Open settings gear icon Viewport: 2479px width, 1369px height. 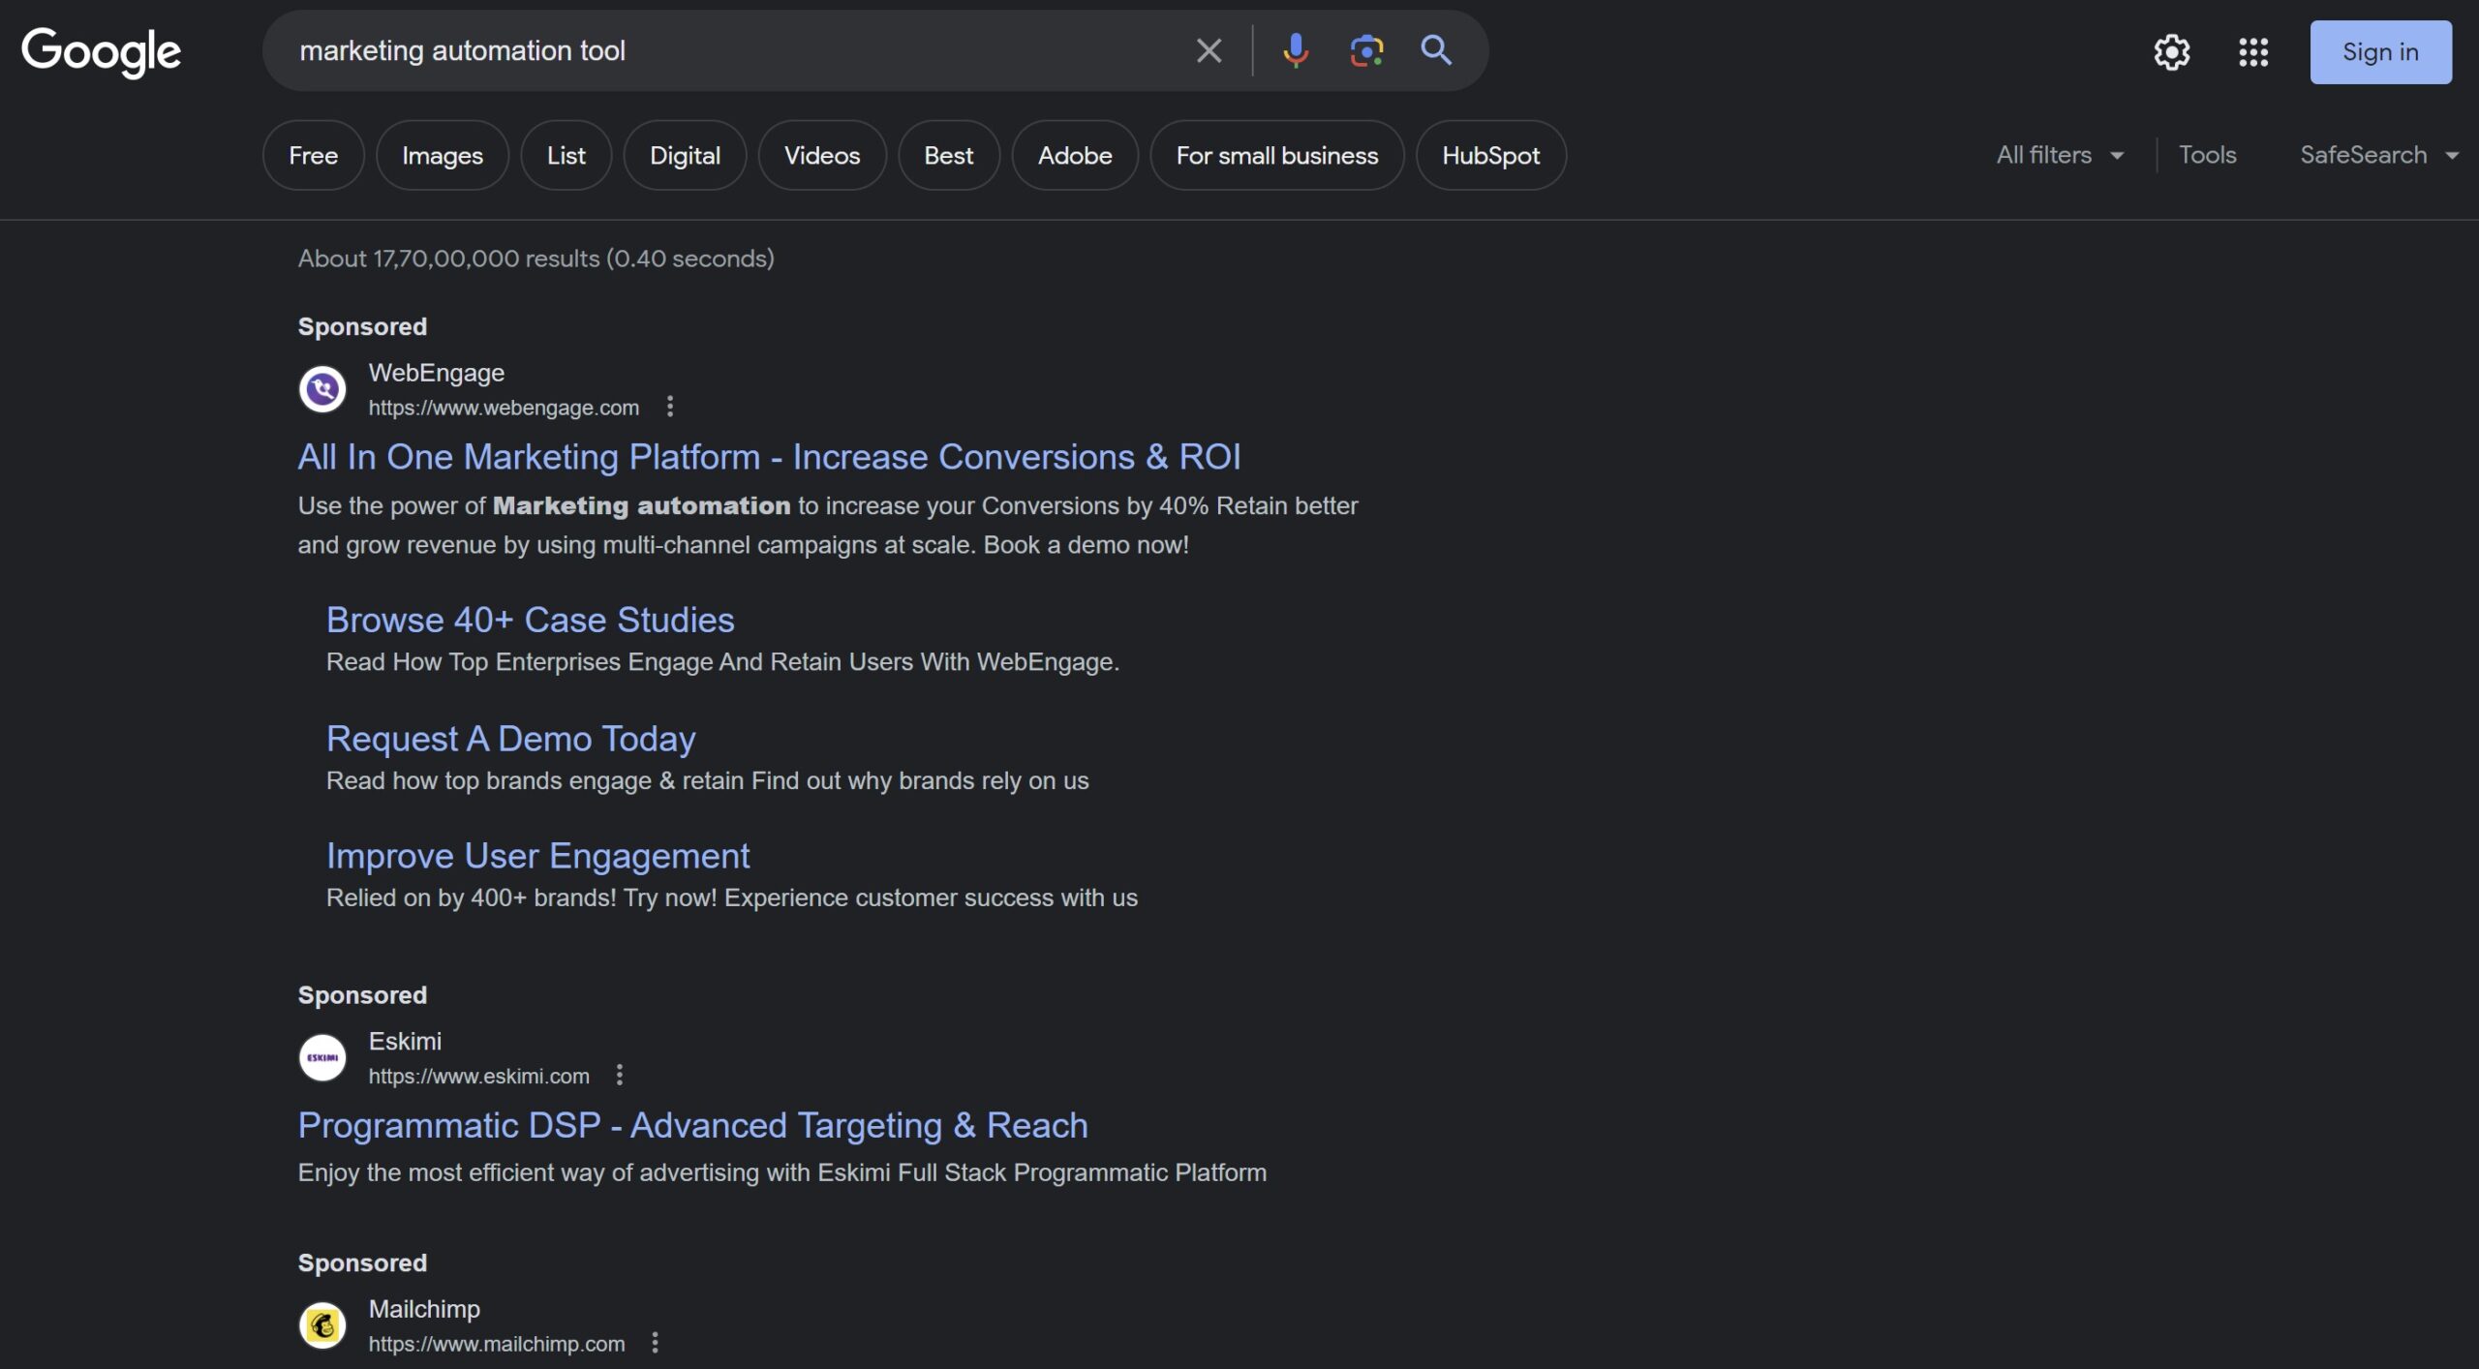2171,52
